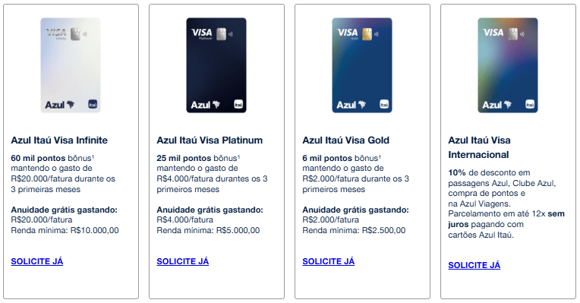Click Itaú logo on the Internacional card

530,105
